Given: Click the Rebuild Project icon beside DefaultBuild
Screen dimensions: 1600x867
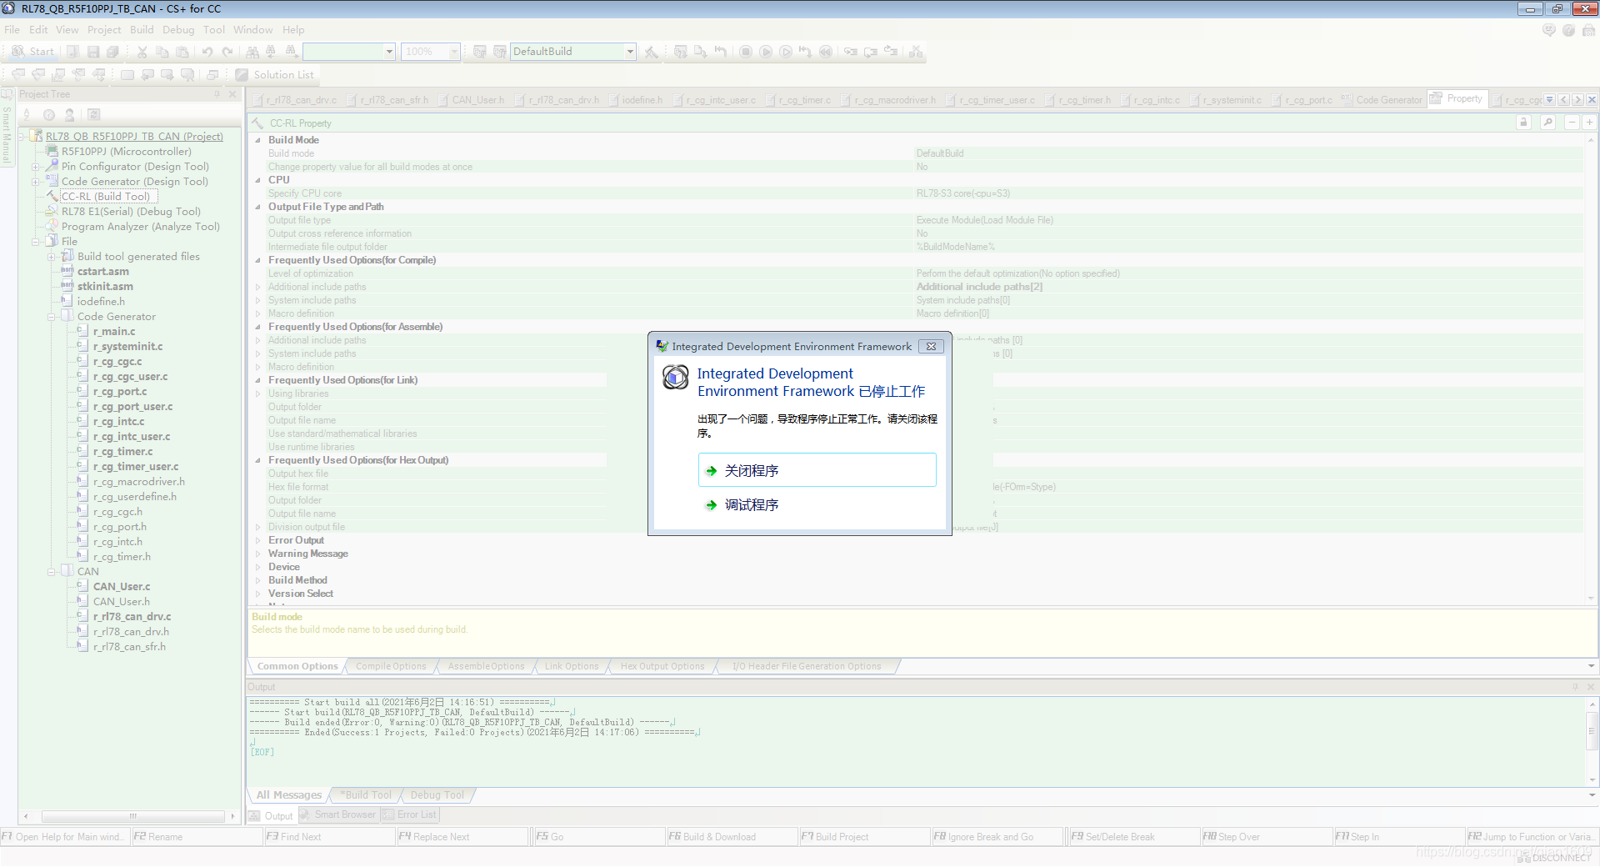Looking at the screenshot, I should point(499,52).
